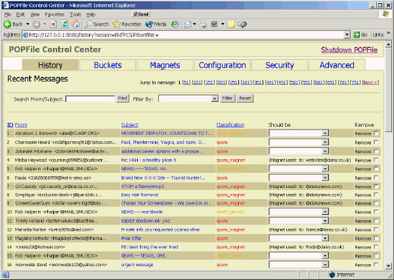This screenshot has width=394, height=280.
Task: Click the vertical scrollbar up arrow
Action: (388, 44)
